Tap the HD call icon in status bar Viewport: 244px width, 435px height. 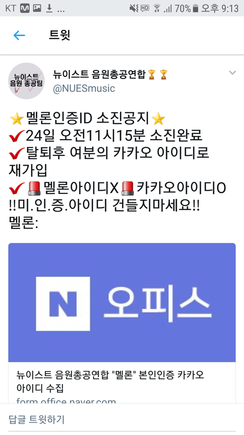tap(145, 8)
